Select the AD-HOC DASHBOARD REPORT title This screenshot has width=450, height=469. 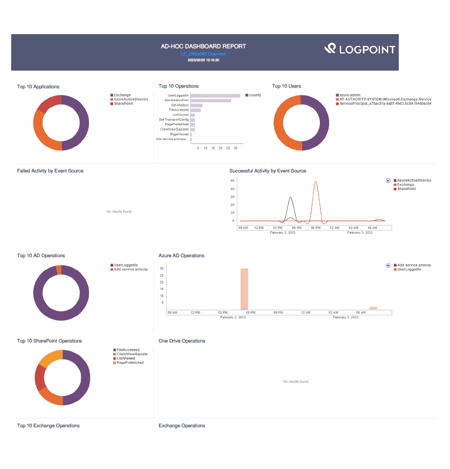[x=203, y=46]
